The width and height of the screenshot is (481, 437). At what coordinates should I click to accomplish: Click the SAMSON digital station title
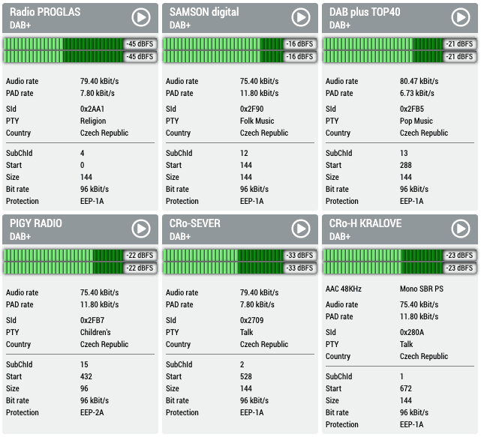[x=204, y=12]
